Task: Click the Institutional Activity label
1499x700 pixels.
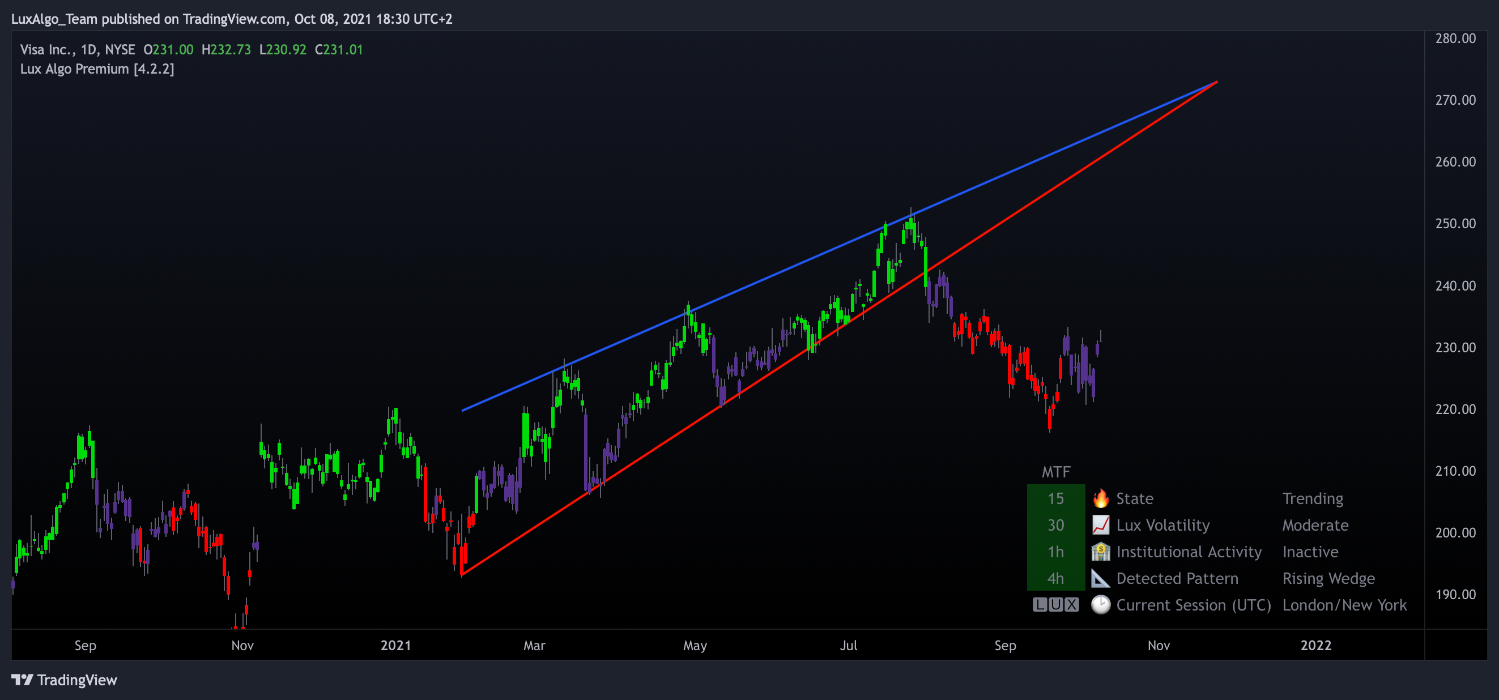Action: [1189, 552]
